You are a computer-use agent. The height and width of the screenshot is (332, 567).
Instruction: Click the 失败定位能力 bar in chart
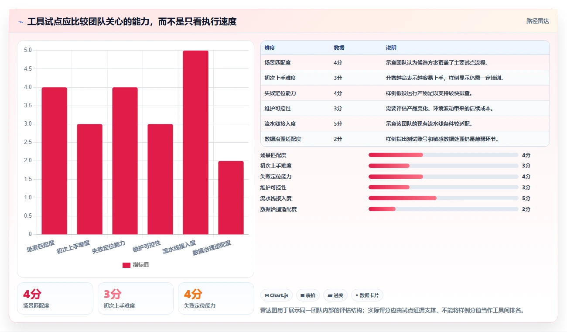(x=125, y=161)
